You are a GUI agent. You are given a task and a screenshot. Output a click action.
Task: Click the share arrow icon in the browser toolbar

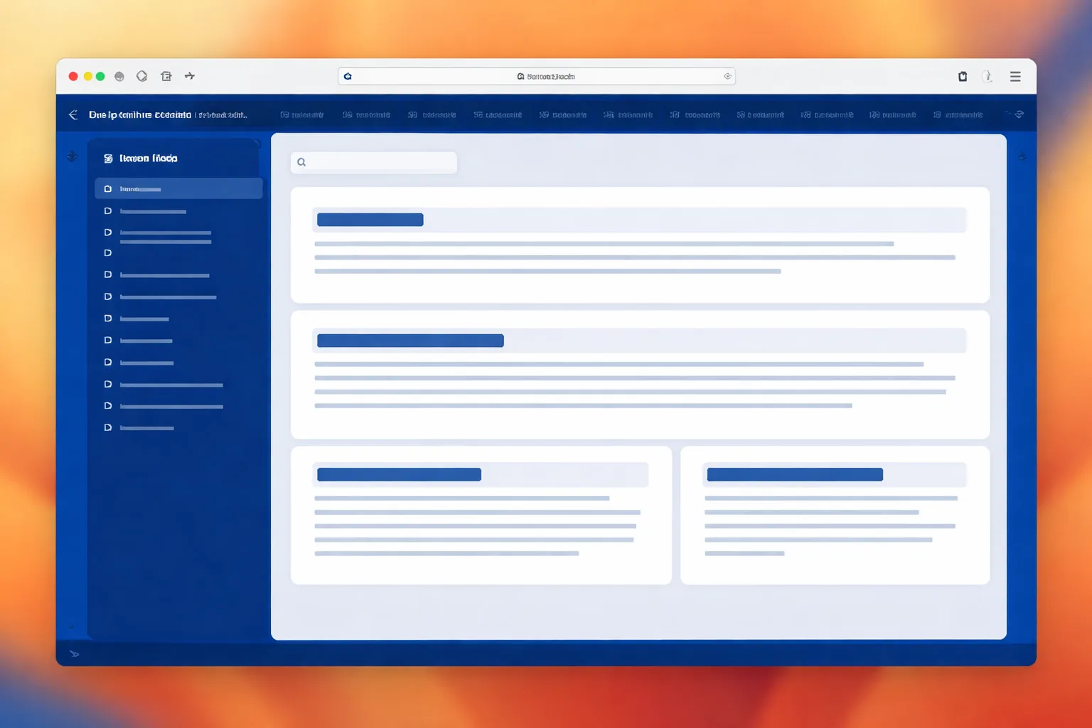pyautogui.click(x=190, y=75)
